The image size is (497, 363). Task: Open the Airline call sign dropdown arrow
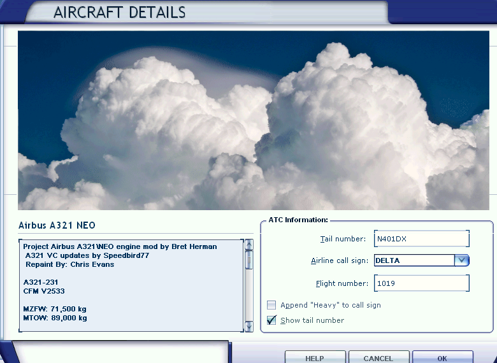[461, 260]
